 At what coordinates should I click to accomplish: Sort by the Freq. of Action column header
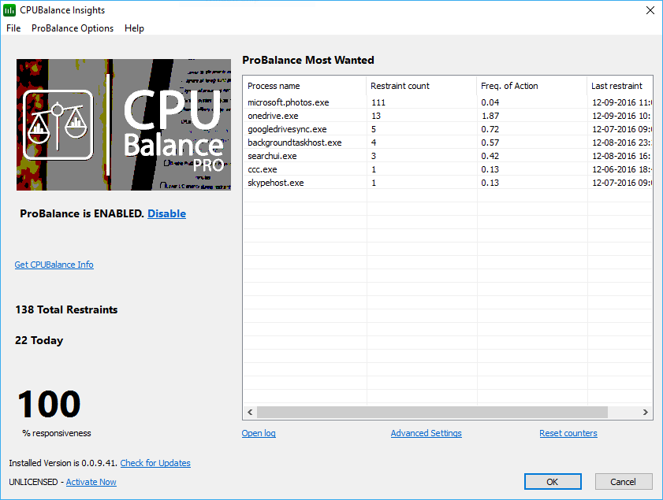pos(532,86)
